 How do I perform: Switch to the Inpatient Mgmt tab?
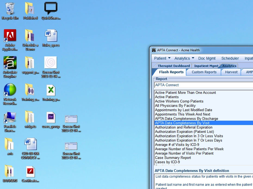206,66
